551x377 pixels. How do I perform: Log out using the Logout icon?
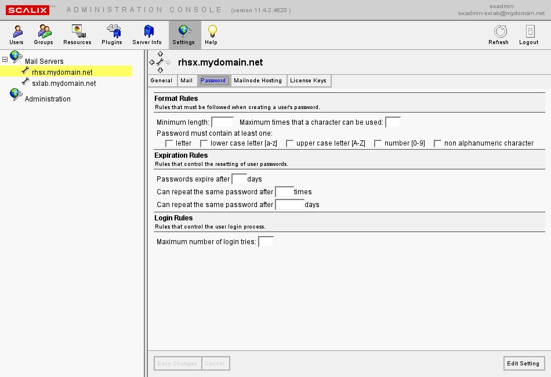click(529, 35)
